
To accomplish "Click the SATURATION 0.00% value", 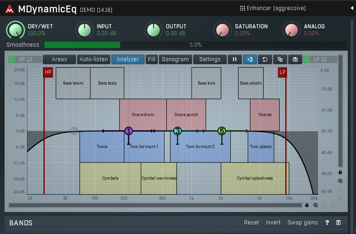I will [x=243, y=33].
